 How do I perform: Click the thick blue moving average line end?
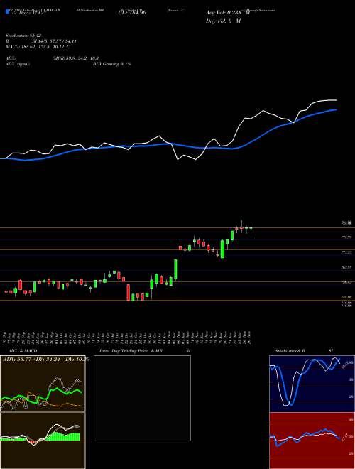(336, 109)
